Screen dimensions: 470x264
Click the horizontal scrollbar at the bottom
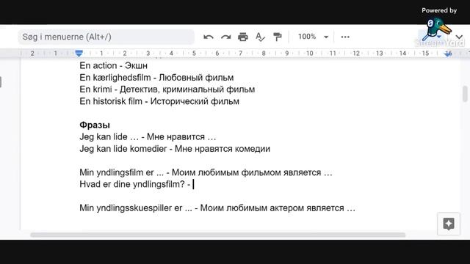pos(218,235)
